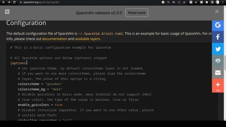Open the profile avatar menu
The height and width of the screenshot is (127, 226).
[218, 2]
